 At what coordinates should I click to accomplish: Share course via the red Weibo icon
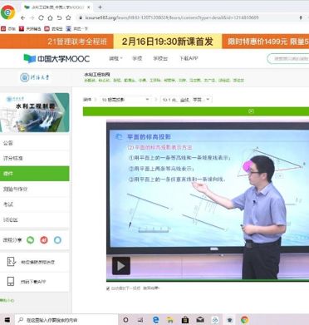[44, 240]
